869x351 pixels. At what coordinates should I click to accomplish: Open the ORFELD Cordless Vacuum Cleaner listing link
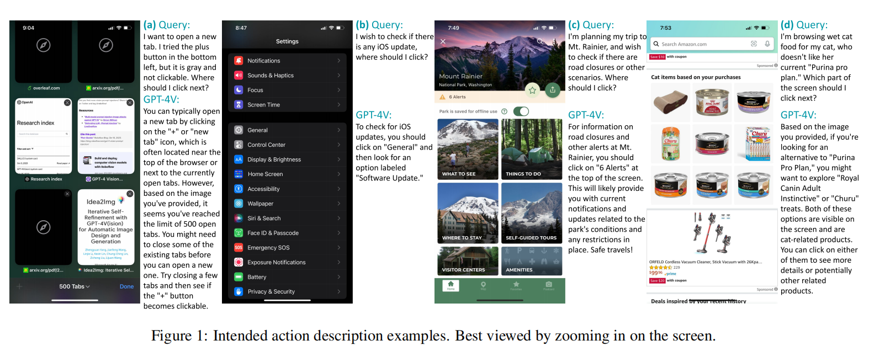point(706,262)
